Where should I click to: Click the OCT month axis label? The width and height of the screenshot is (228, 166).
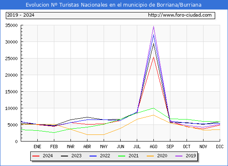[187, 146]
